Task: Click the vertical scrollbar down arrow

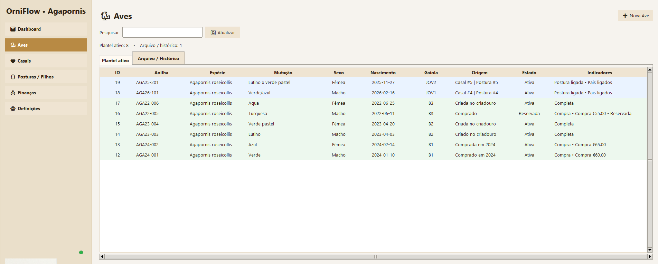Action: point(650,250)
